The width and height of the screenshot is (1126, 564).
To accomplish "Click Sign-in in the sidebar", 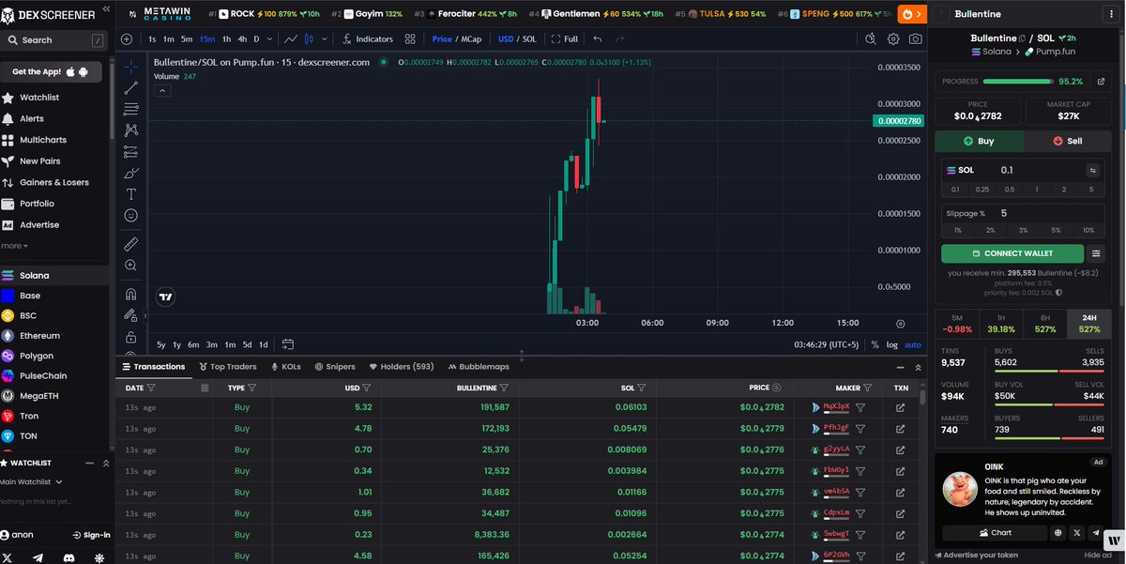I will click(91, 535).
